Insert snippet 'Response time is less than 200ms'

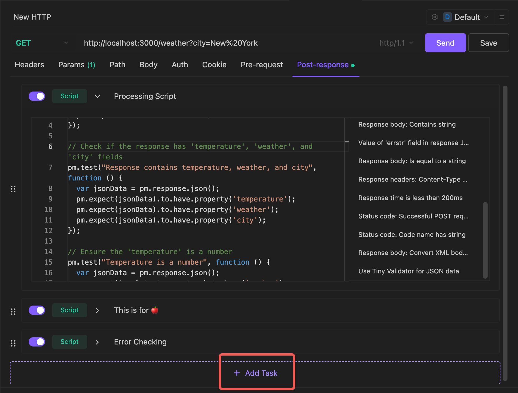(x=410, y=198)
